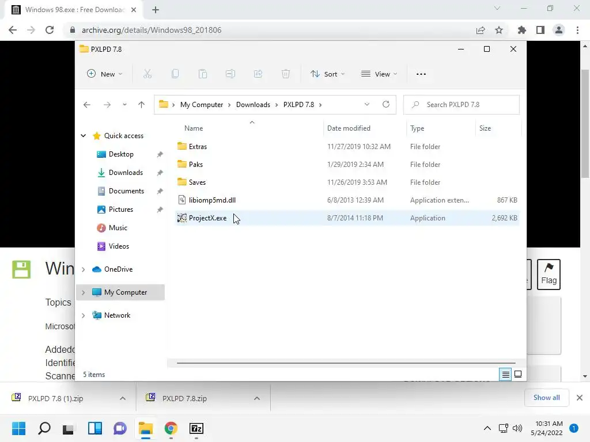Click the Copy icon in Explorer toolbar
The height and width of the screenshot is (442, 590).
click(x=175, y=74)
